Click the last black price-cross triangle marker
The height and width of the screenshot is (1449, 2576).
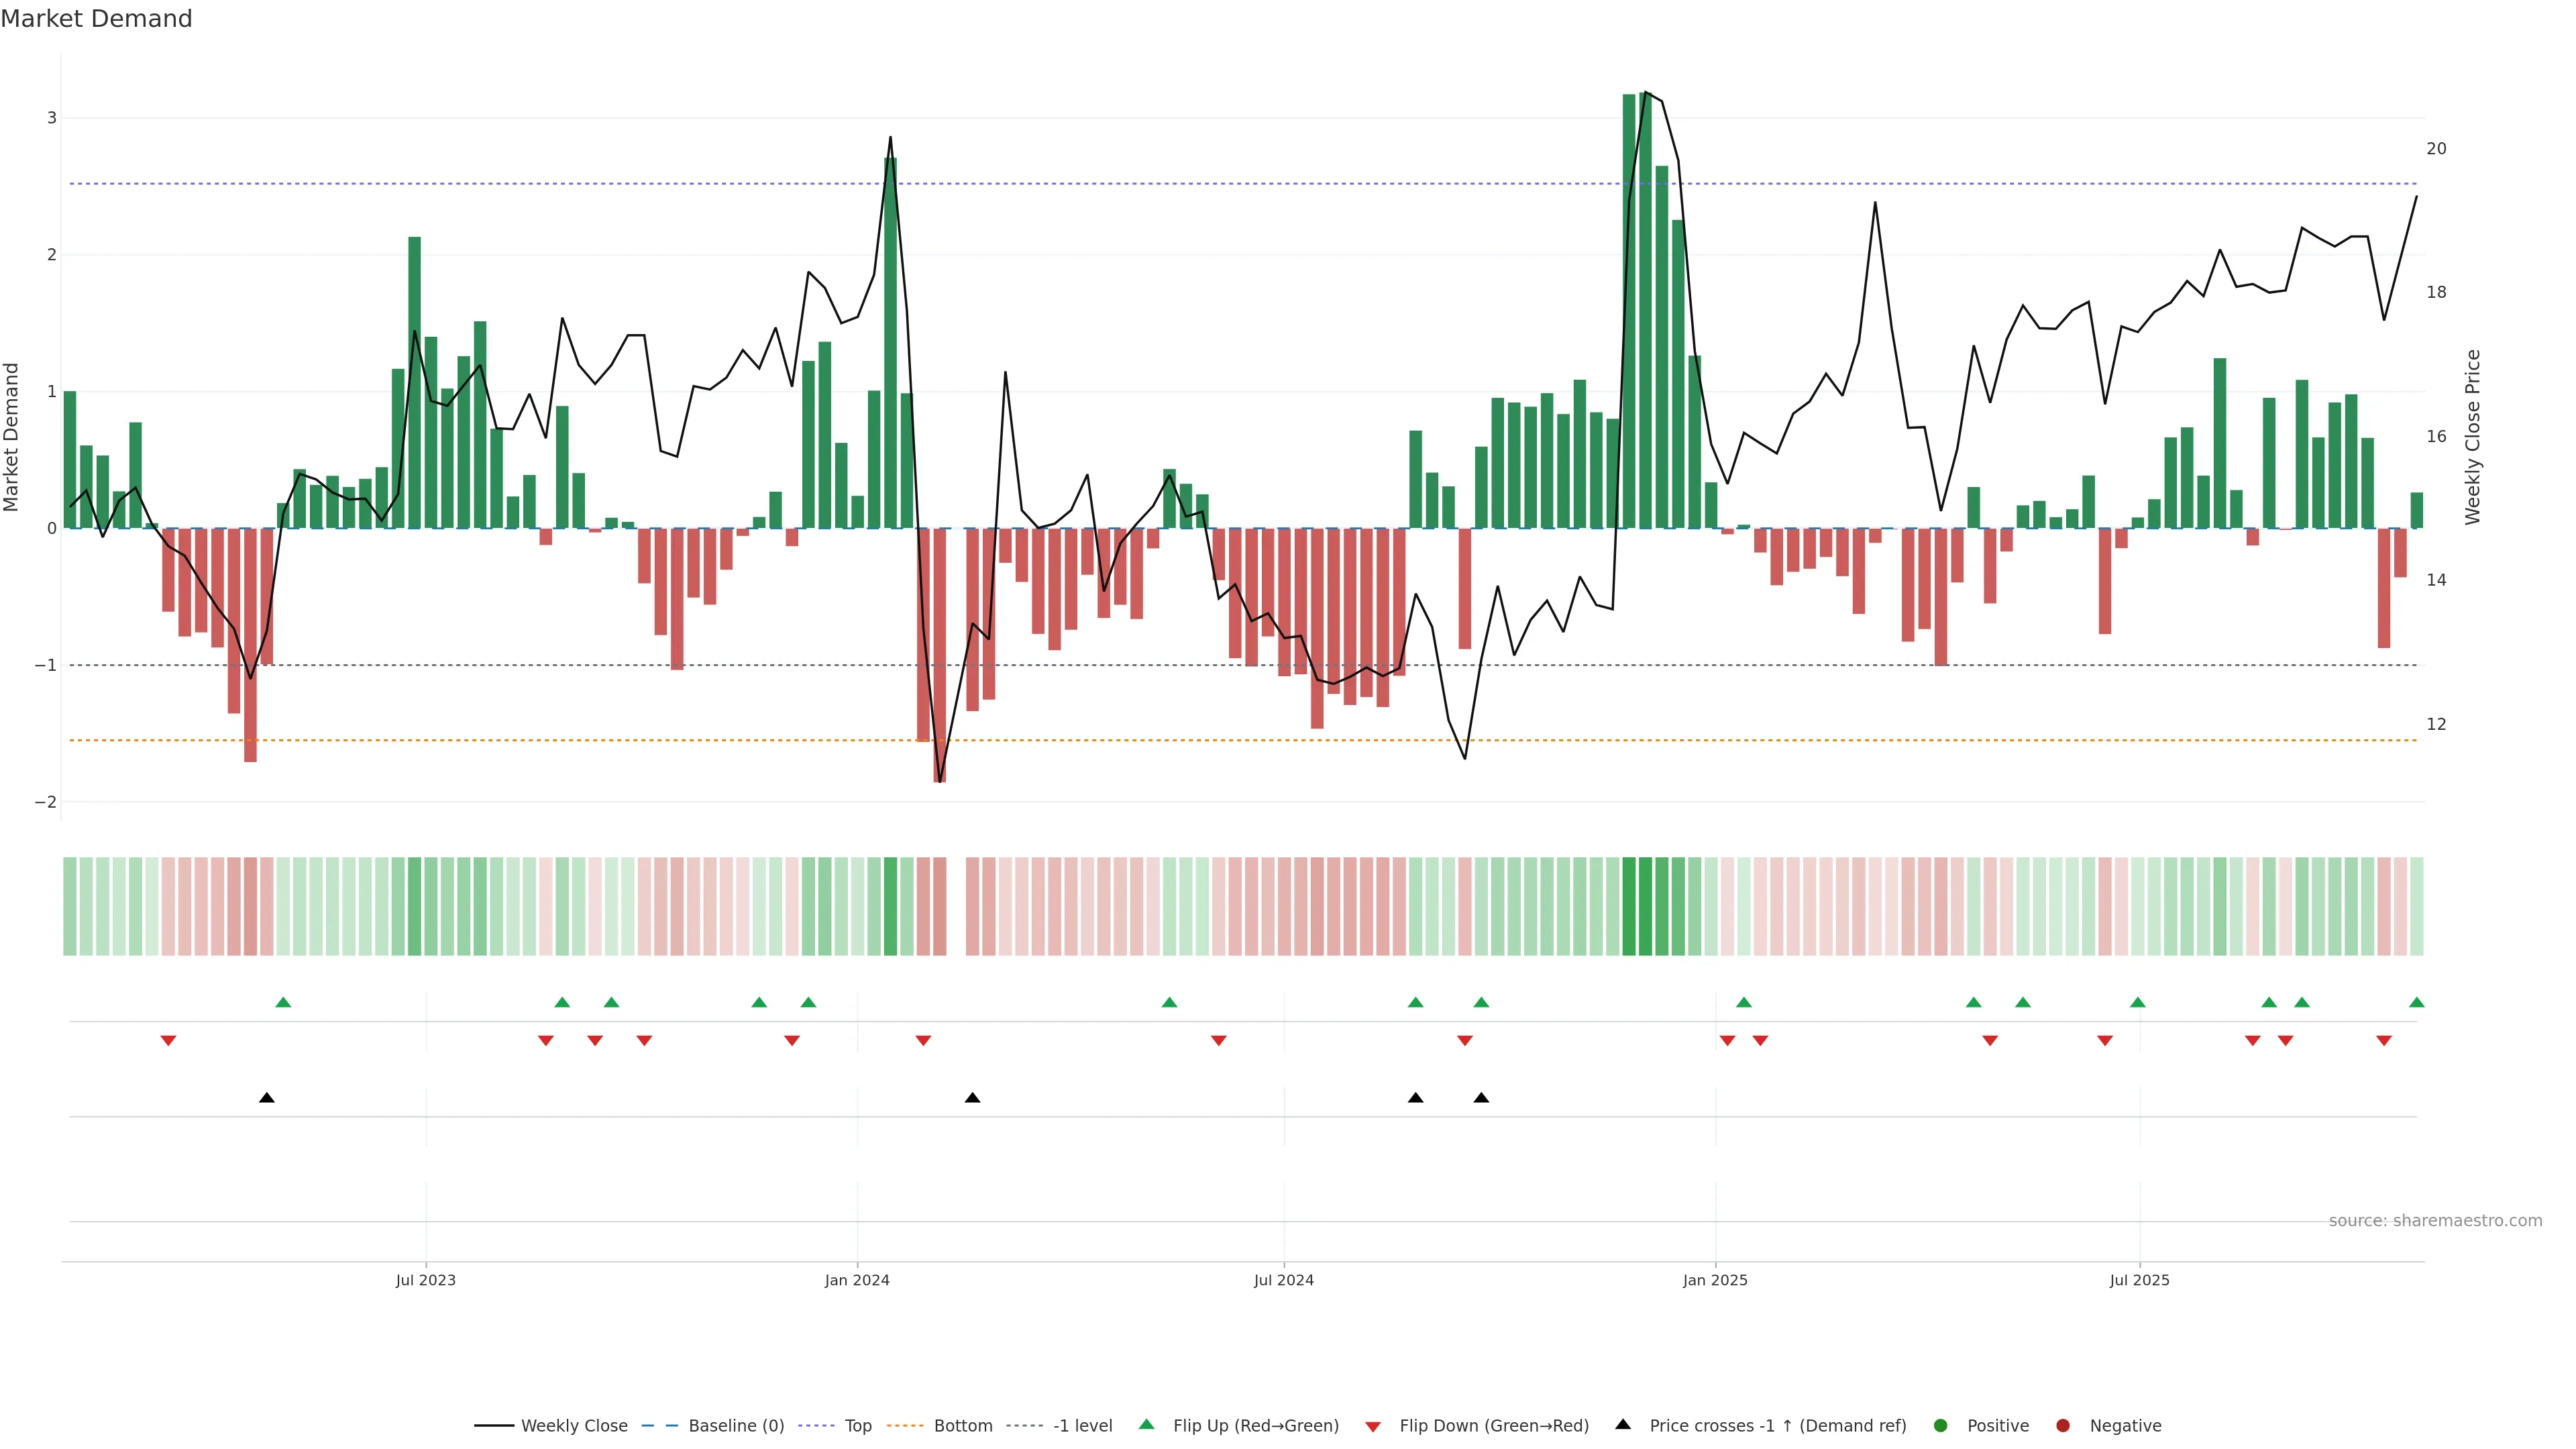tap(1481, 1098)
